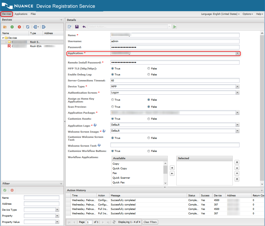Open the Applications menu tab
This screenshot has width=265, height=226.
pyautogui.click(x=21, y=14)
